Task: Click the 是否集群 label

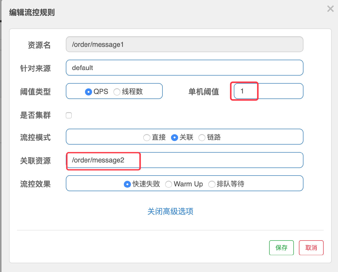Action: [x=36, y=115]
